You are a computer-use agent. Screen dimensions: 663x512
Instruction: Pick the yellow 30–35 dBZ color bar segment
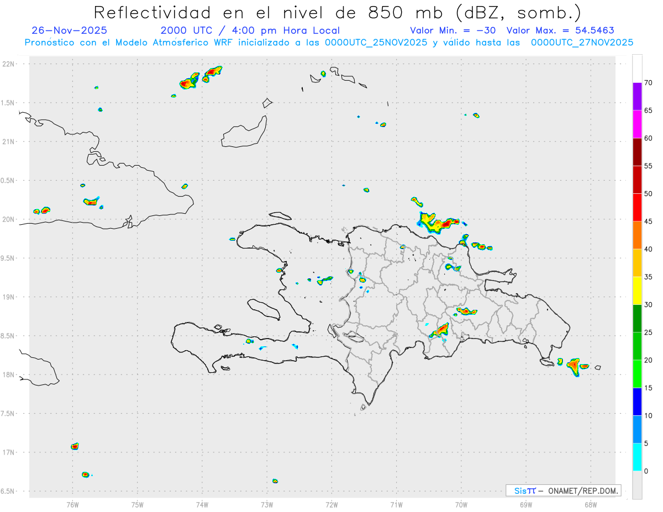[637, 291]
